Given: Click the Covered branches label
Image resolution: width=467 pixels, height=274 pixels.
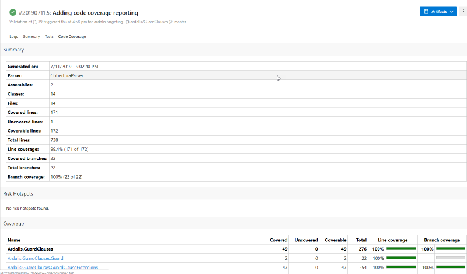Looking at the screenshot, I should [27, 158].
